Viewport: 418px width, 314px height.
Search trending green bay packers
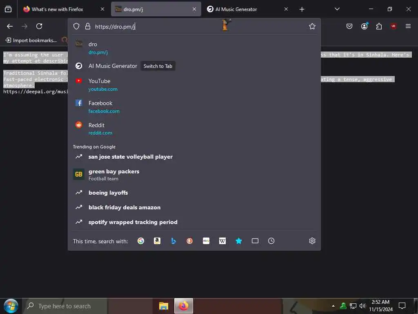(x=194, y=175)
